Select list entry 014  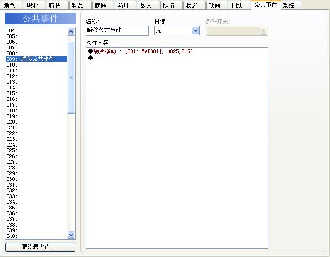(36, 88)
